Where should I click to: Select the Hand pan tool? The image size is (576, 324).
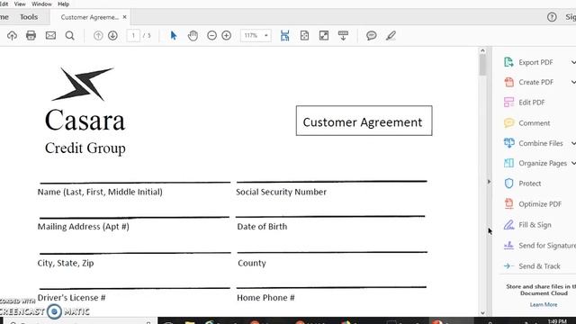pyautogui.click(x=193, y=36)
